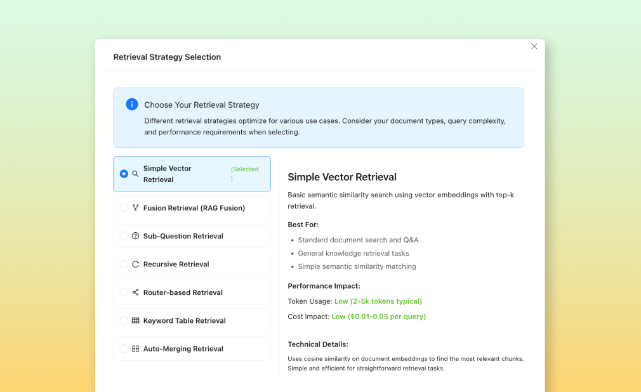
Task: Enable the Router-based Retrieval radio button
Action: (x=124, y=292)
